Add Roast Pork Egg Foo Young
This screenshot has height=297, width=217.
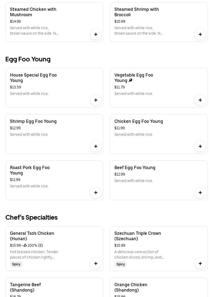tap(96, 193)
